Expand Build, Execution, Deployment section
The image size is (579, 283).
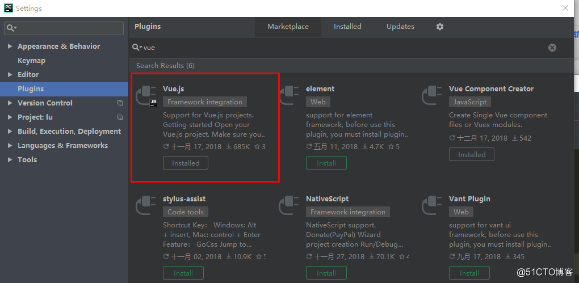click(x=10, y=132)
